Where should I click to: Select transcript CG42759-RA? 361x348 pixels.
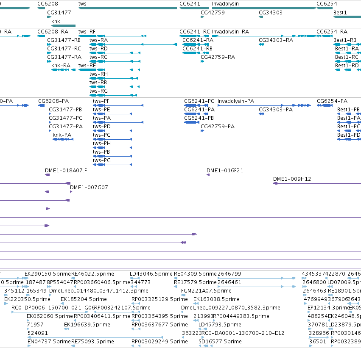tap(202, 61)
